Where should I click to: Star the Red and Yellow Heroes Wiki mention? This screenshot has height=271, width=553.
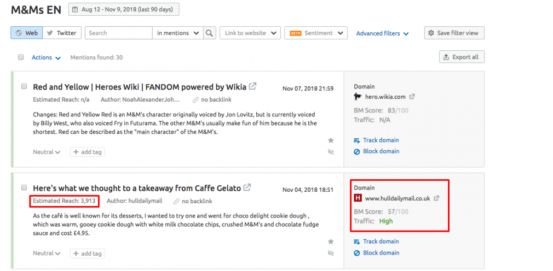pyautogui.click(x=331, y=140)
